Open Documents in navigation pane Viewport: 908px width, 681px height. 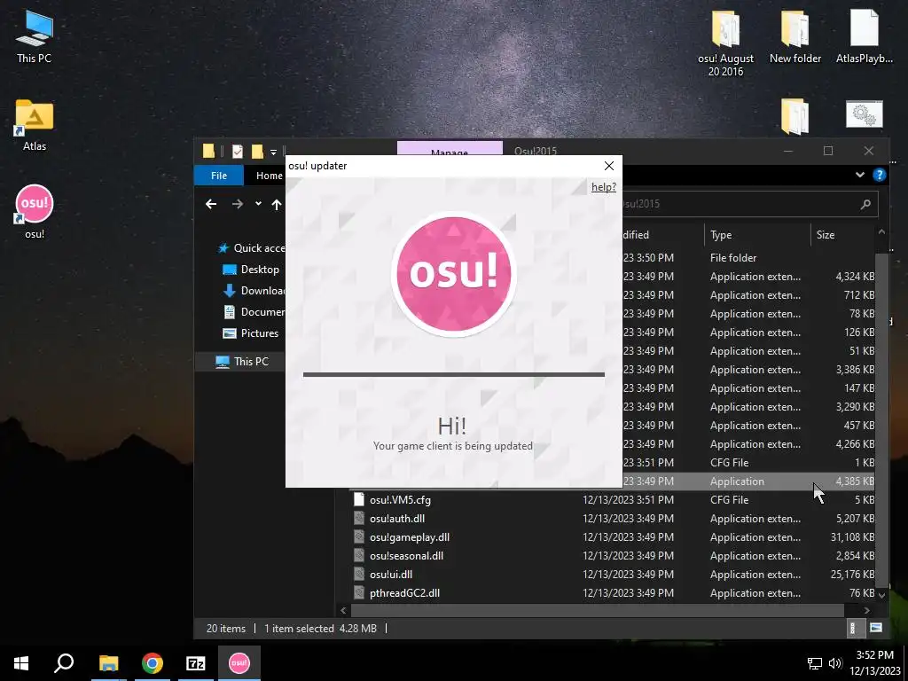click(x=254, y=311)
